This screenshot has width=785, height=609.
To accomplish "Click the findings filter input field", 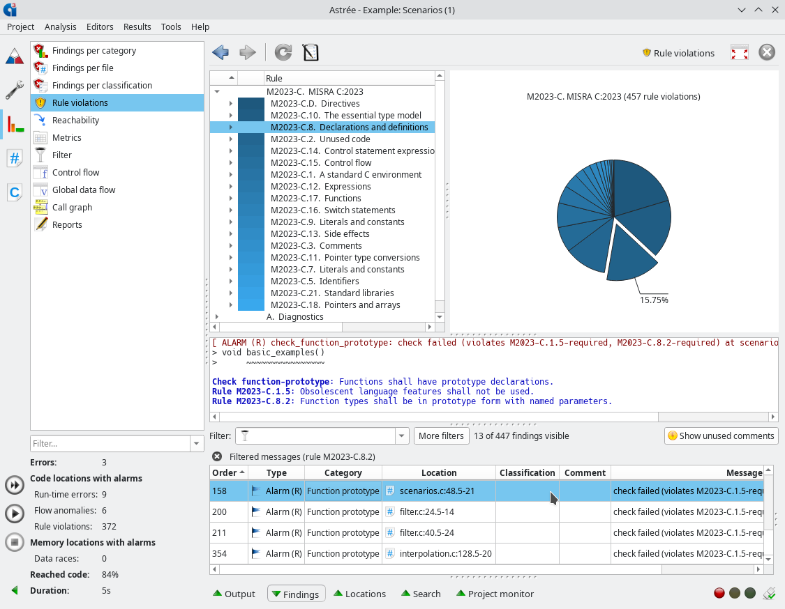I will tap(315, 436).
